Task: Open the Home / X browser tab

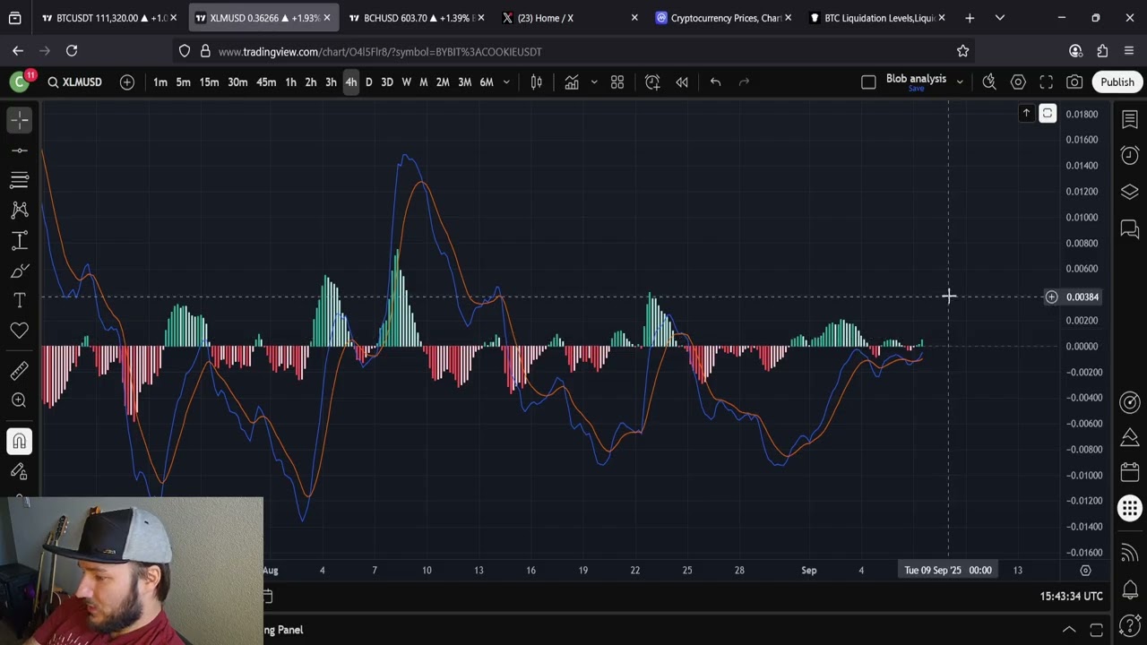Action: (570, 18)
